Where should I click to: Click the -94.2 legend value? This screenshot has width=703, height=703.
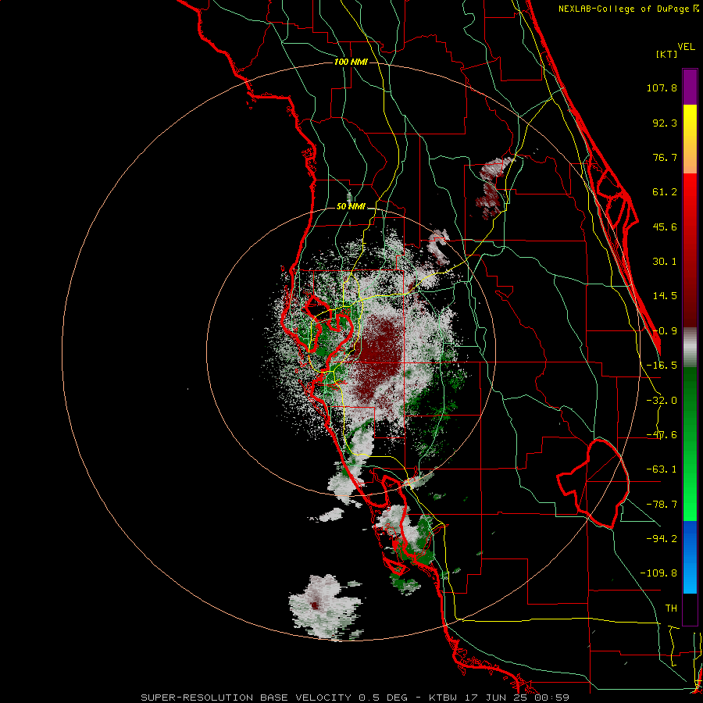pos(662,538)
